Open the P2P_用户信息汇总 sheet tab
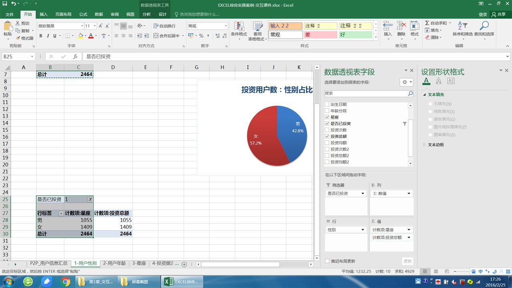 pos(49,264)
